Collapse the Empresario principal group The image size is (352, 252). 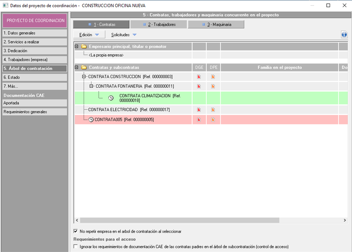pyautogui.click(x=77, y=47)
